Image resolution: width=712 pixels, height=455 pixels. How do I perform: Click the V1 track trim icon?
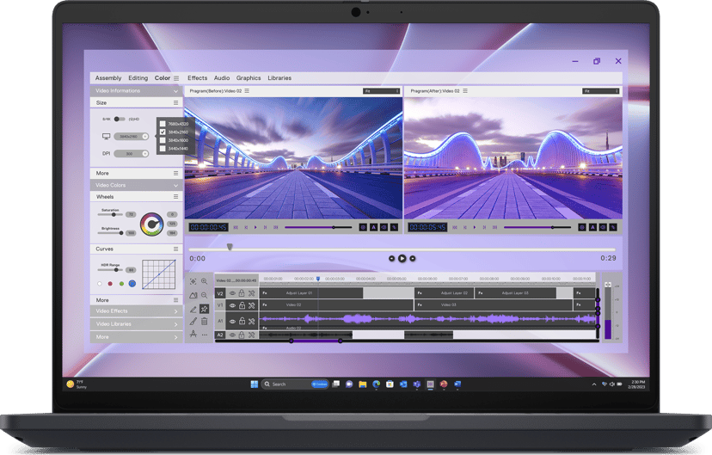pos(252,305)
